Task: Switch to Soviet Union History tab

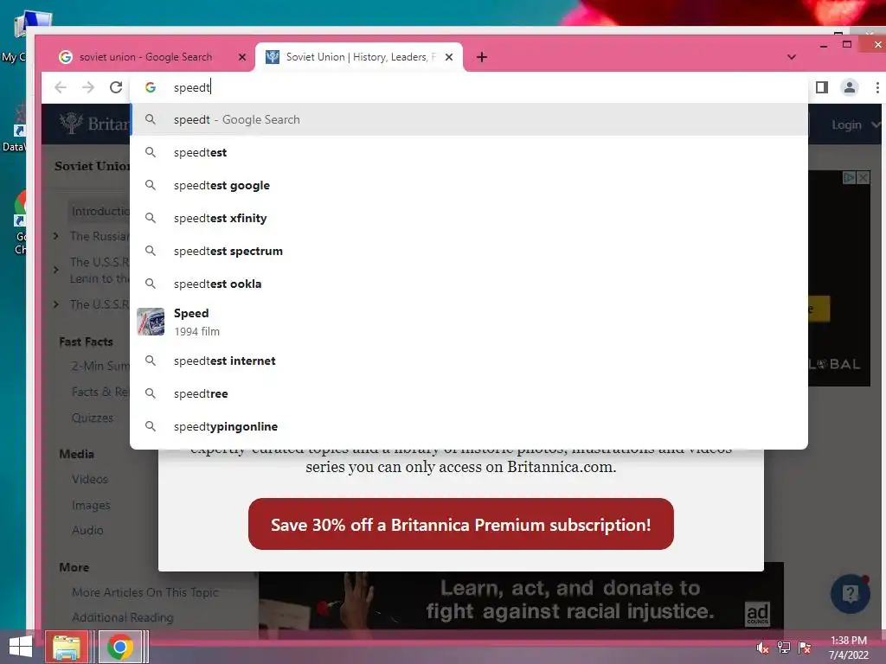Action: tap(359, 57)
